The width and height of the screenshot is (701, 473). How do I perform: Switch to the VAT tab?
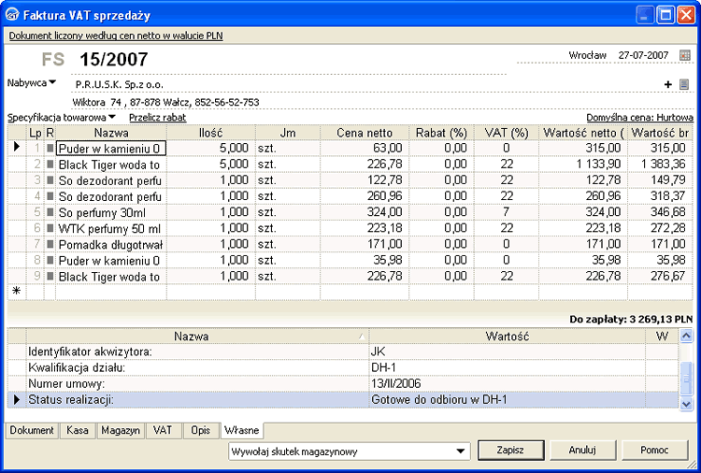(163, 430)
